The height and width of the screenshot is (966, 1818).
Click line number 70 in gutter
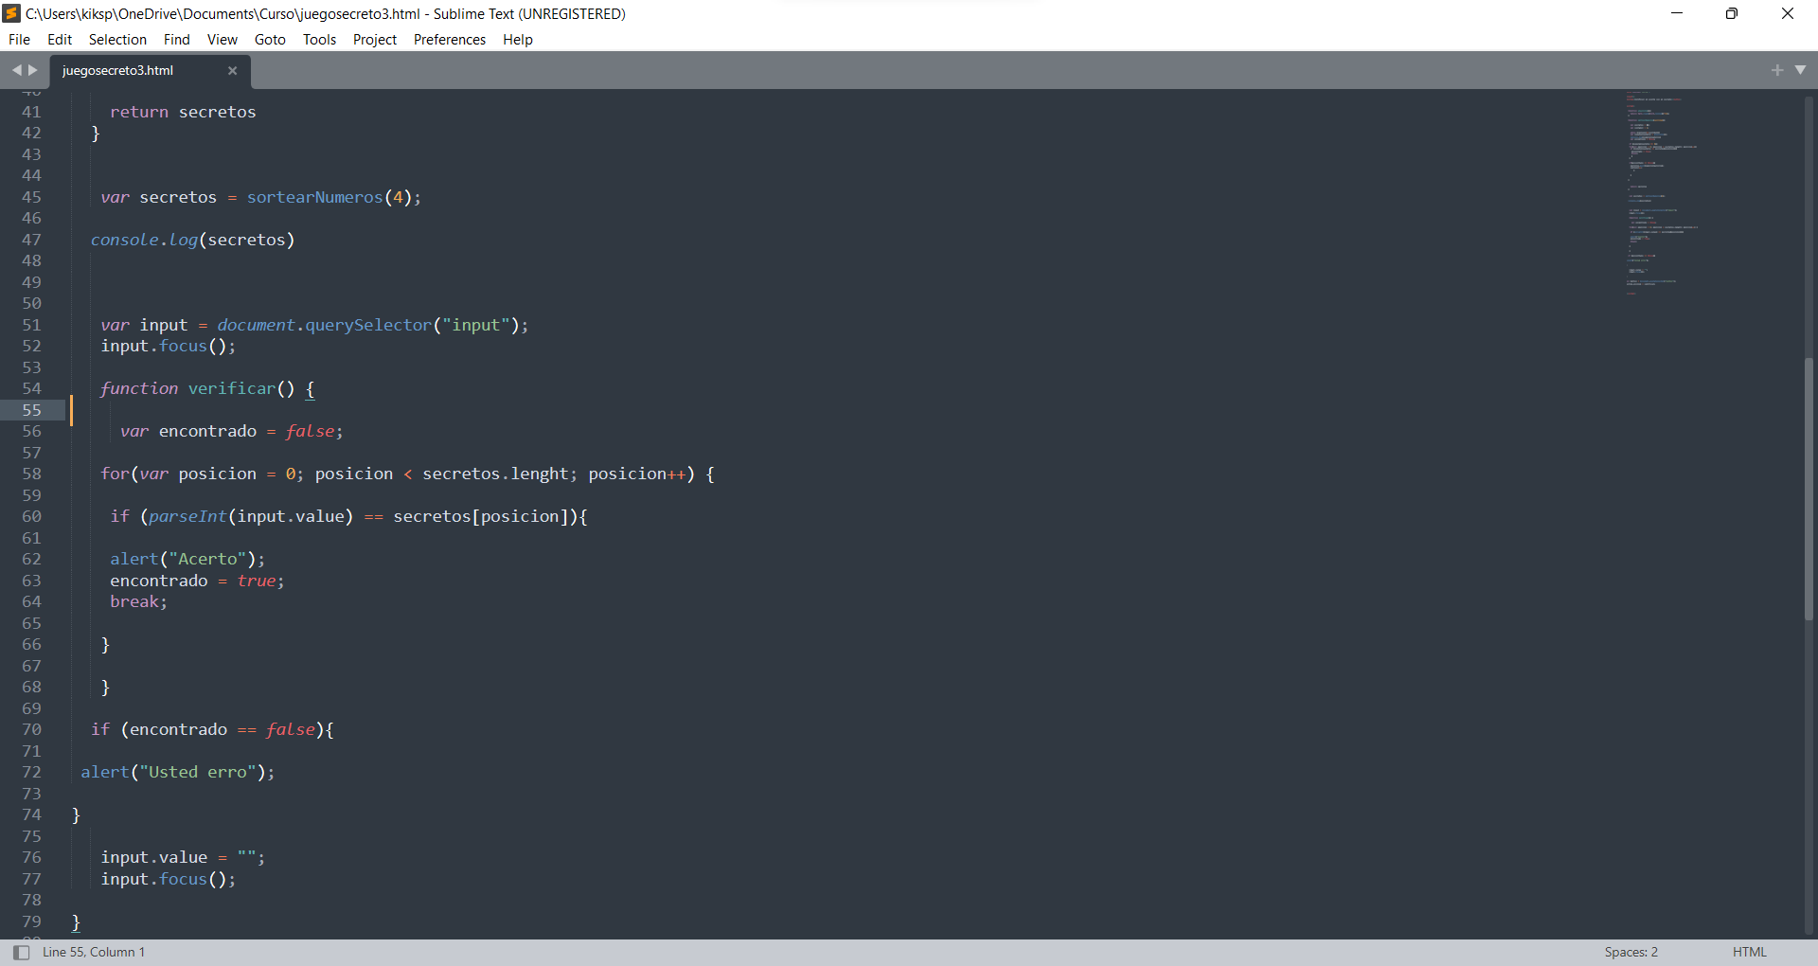31,729
